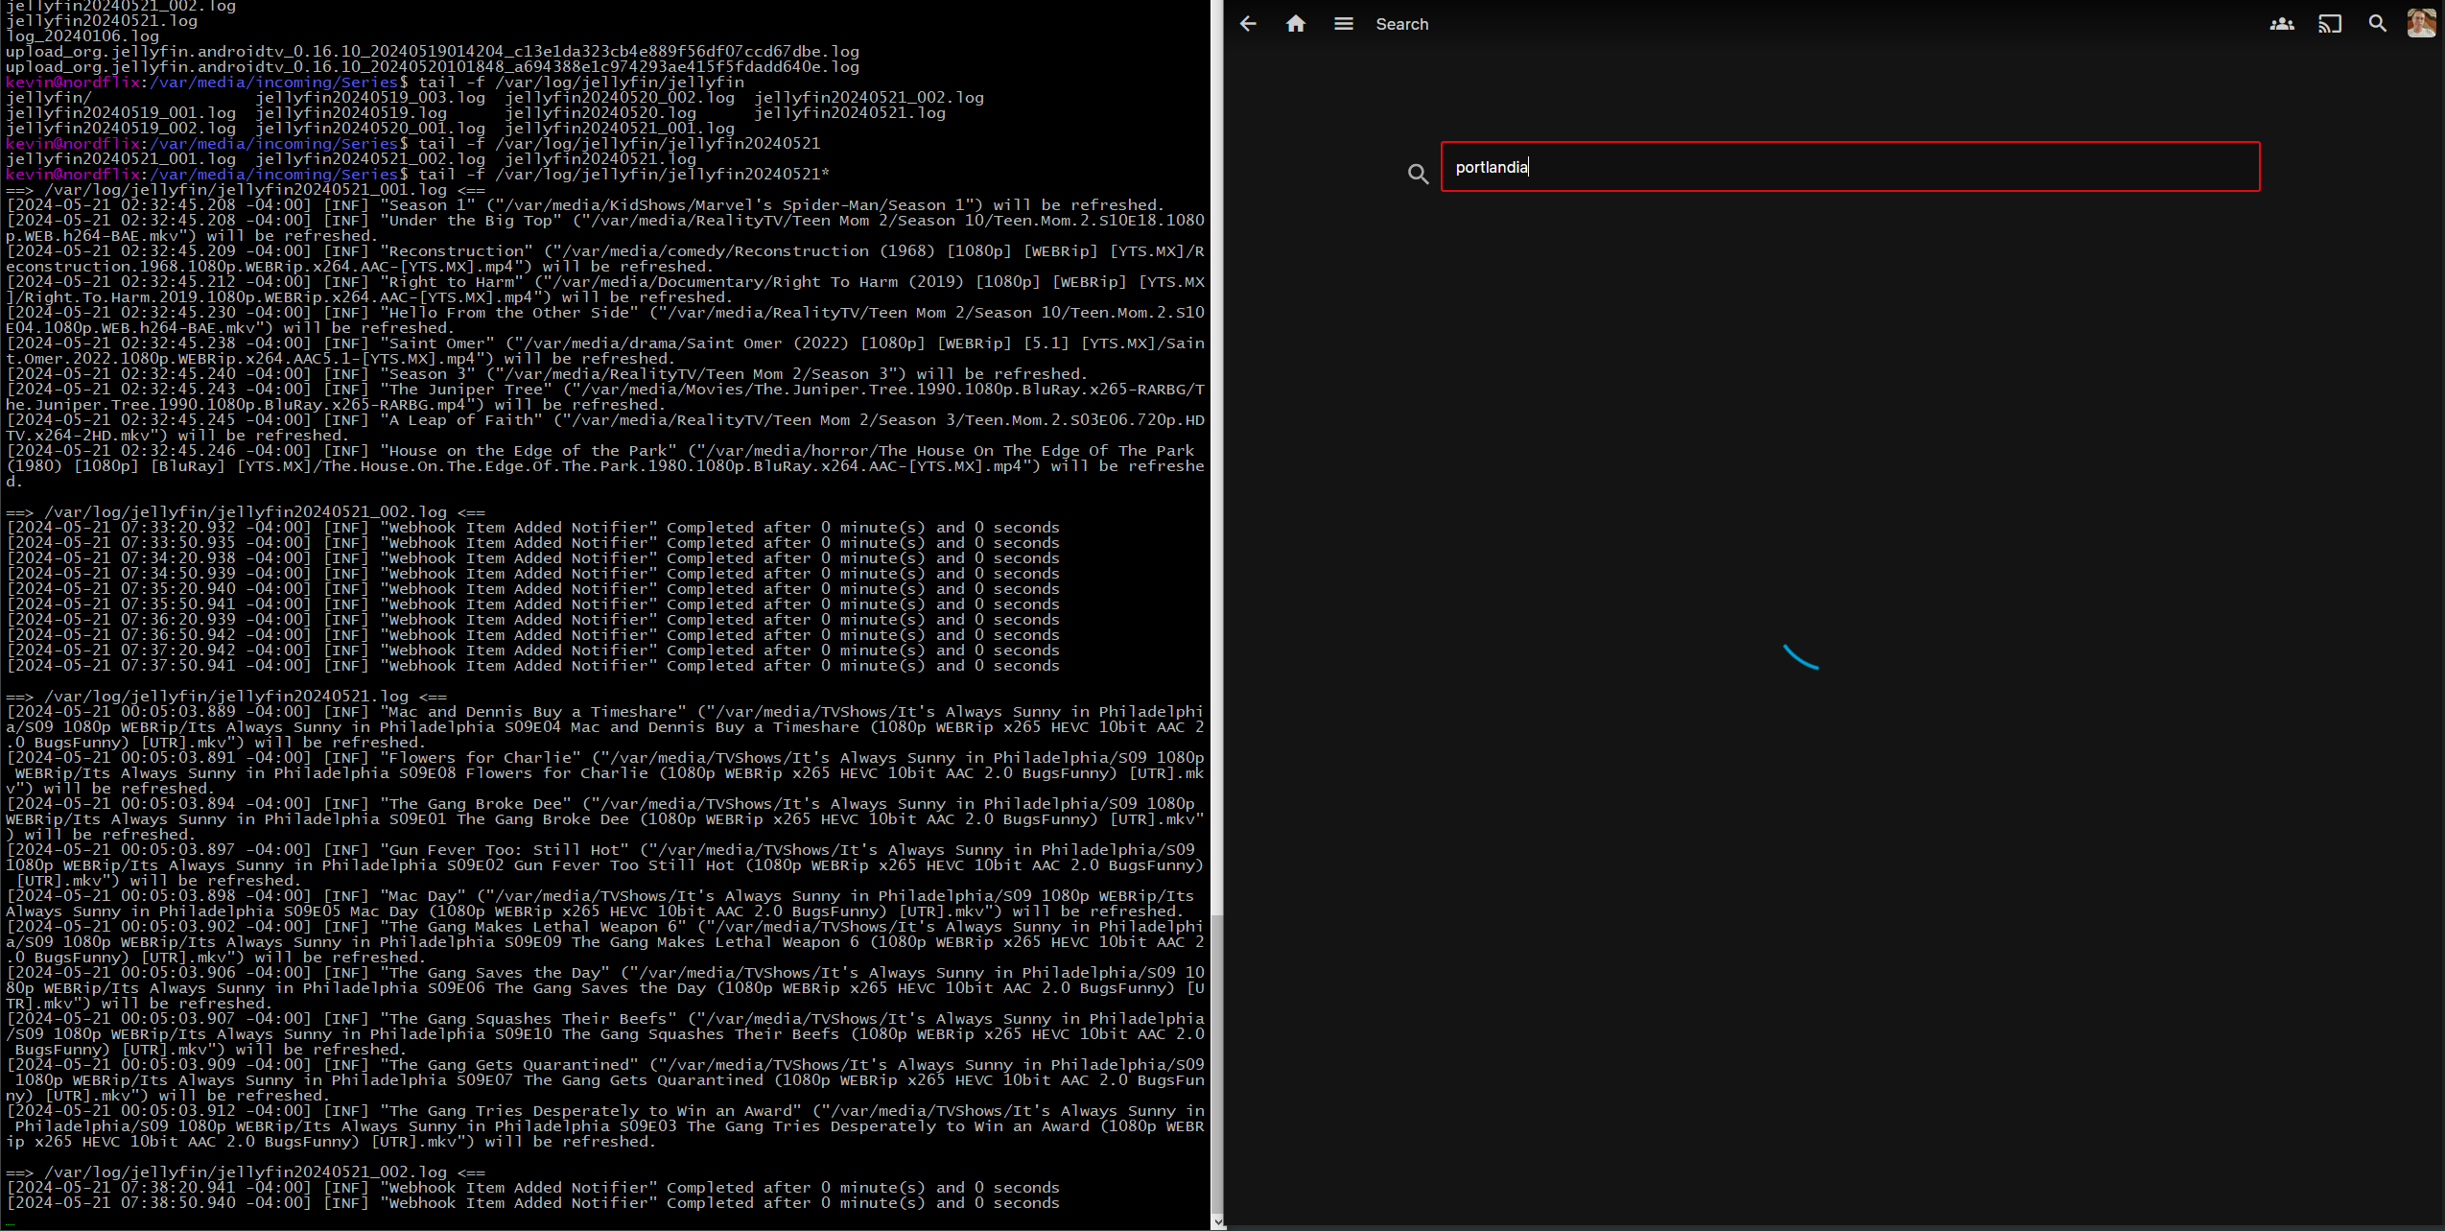
Task: Click the "The Gang Gets Quarantined" log entry
Action: coord(508,1065)
